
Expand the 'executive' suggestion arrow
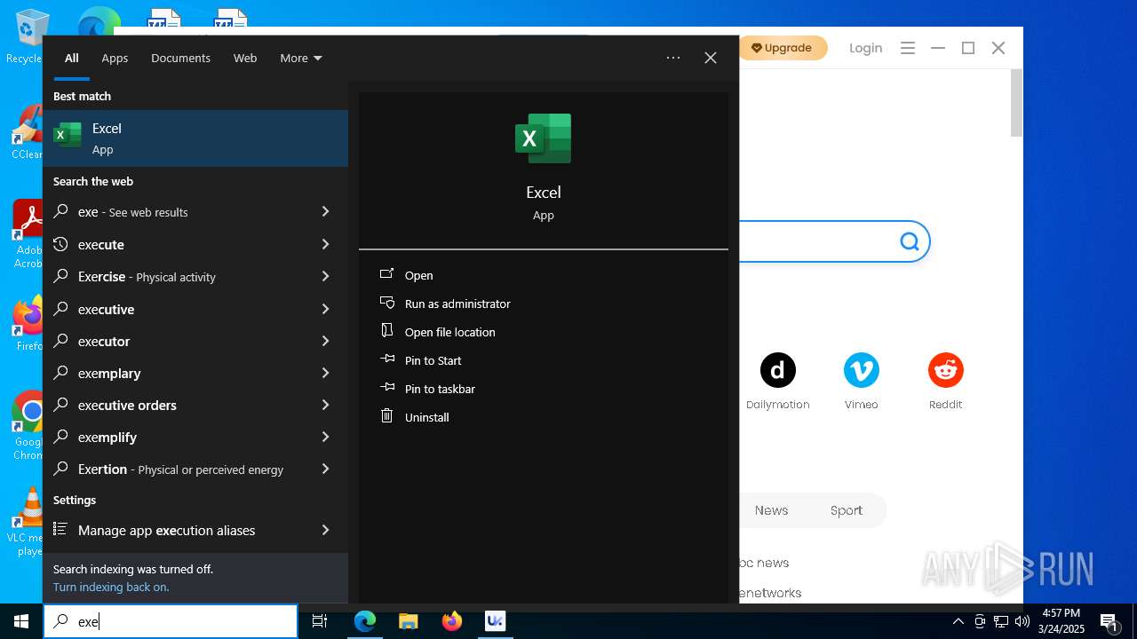[x=325, y=309]
